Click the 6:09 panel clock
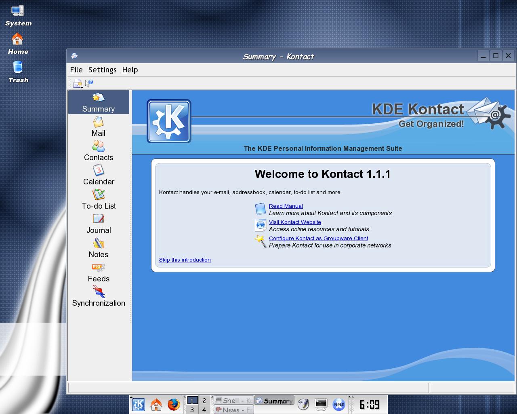 click(x=370, y=404)
